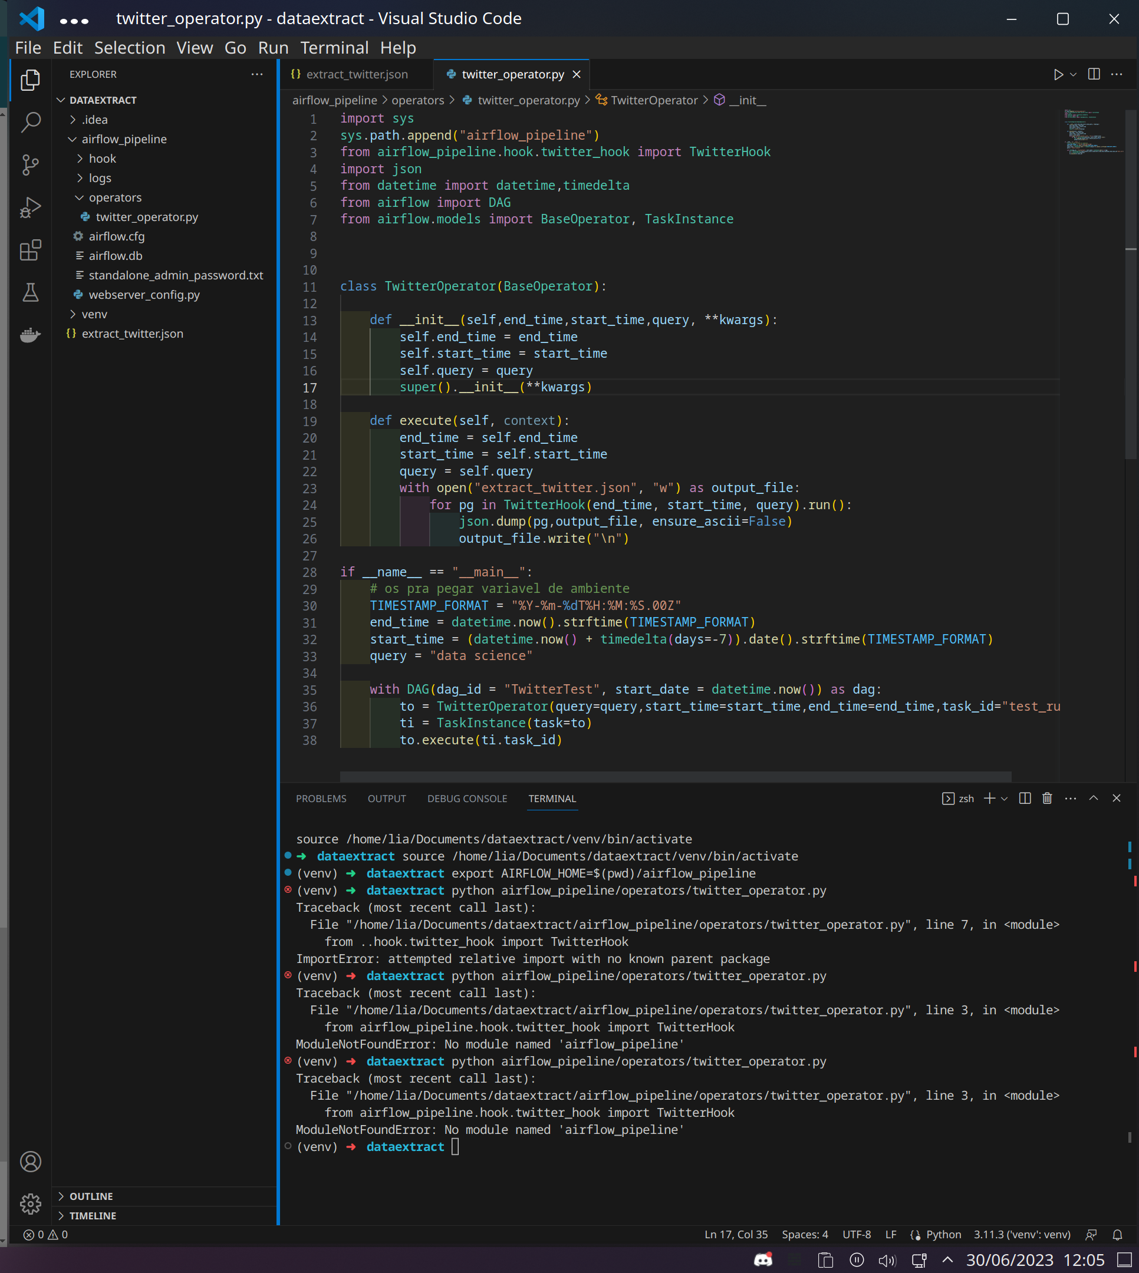Open the Explorer view in activity bar
The height and width of the screenshot is (1273, 1139).
30,80
